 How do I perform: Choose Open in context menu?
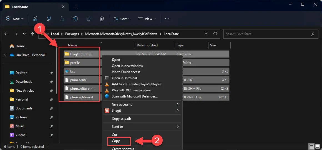[x=116, y=60]
